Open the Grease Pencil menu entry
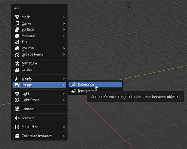The width and height of the screenshot is (187, 149). [x=39, y=55]
